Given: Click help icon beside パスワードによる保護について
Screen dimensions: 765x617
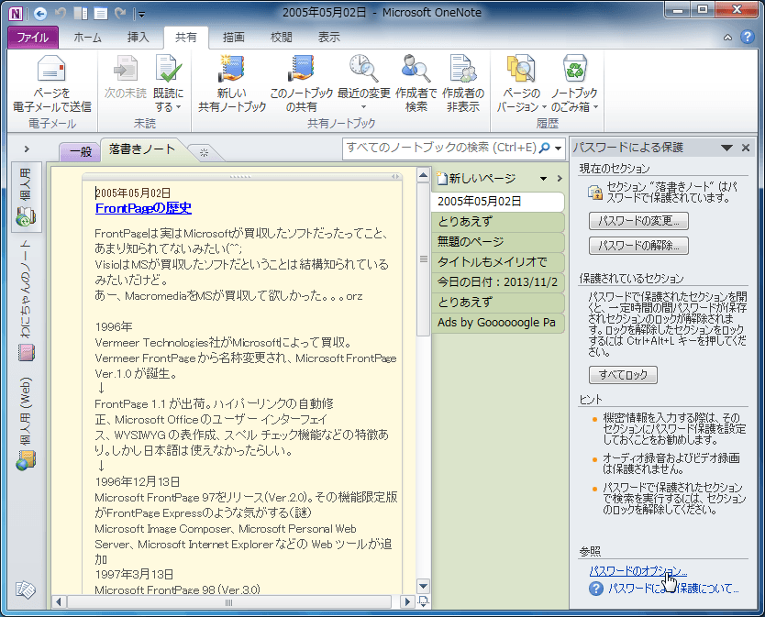Looking at the screenshot, I should (x=595, y=589).
